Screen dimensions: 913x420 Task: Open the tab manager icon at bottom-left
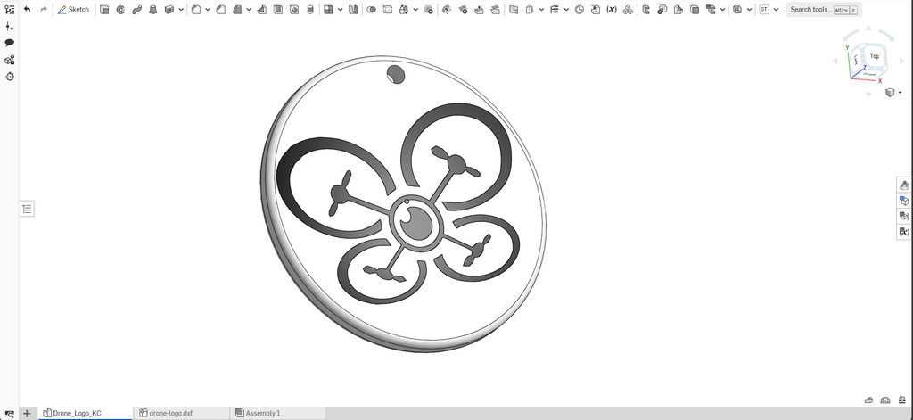(9, 413)
